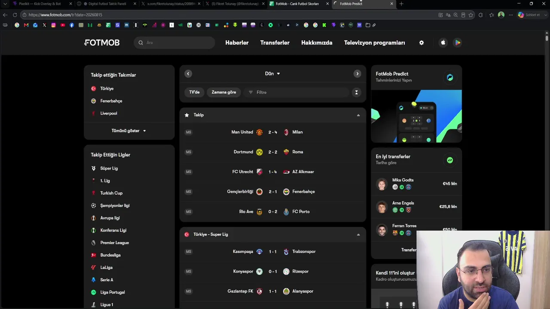Viewport: 550px width, 309px height.
Task: Open the Dortmund vs Roma match
Action: click(273, 152)
